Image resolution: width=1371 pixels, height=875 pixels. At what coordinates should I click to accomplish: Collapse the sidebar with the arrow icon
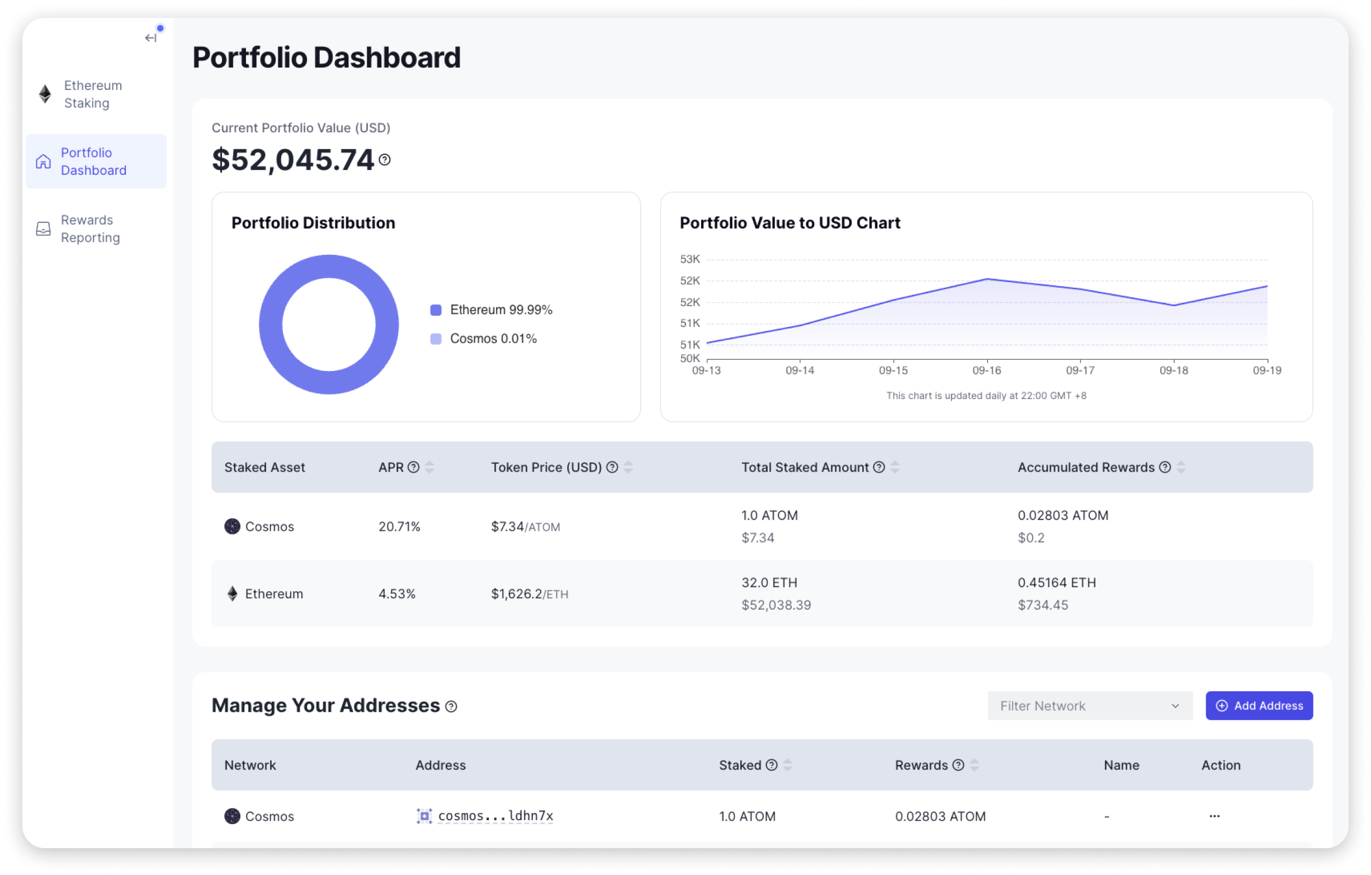[151, 38]
